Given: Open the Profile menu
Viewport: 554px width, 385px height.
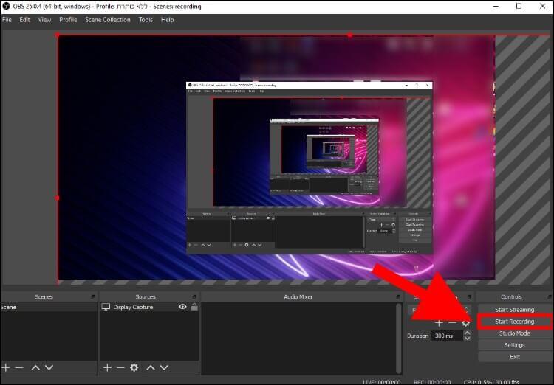Looking at the screenshot, I should click(68, 20).
